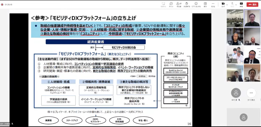
Task: Select the video tile of the group around a laptop
Action: pyautogui.click(x=235, y=55)
